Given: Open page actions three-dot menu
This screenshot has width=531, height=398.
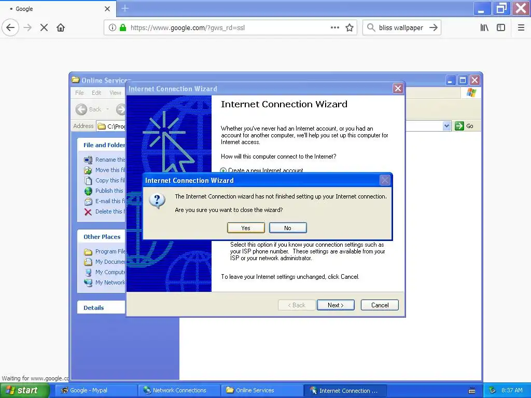Looking at the screenshot, I should click(335, 27).
